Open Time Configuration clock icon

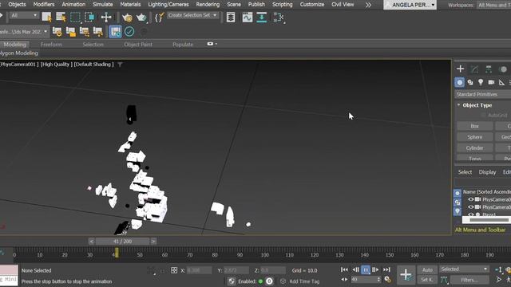pyautogui.click(x=387, y=280)
